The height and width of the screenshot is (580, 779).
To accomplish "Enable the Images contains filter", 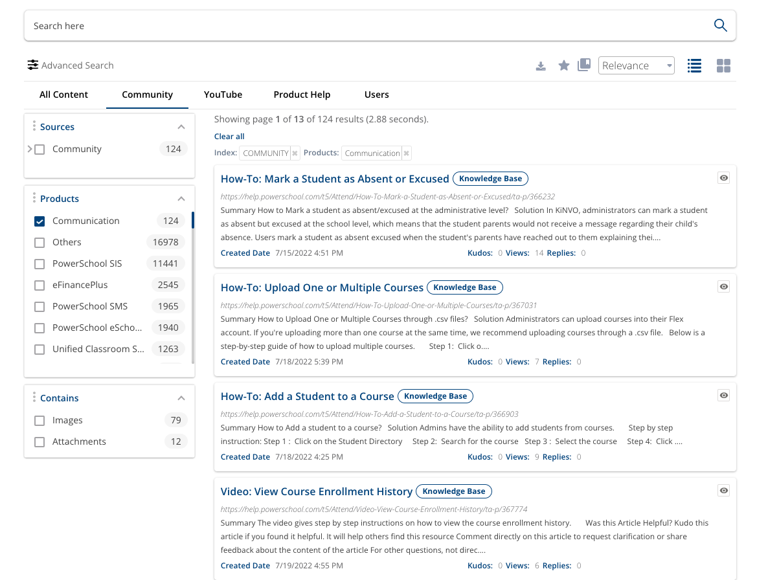I will [x=40, y=420].
